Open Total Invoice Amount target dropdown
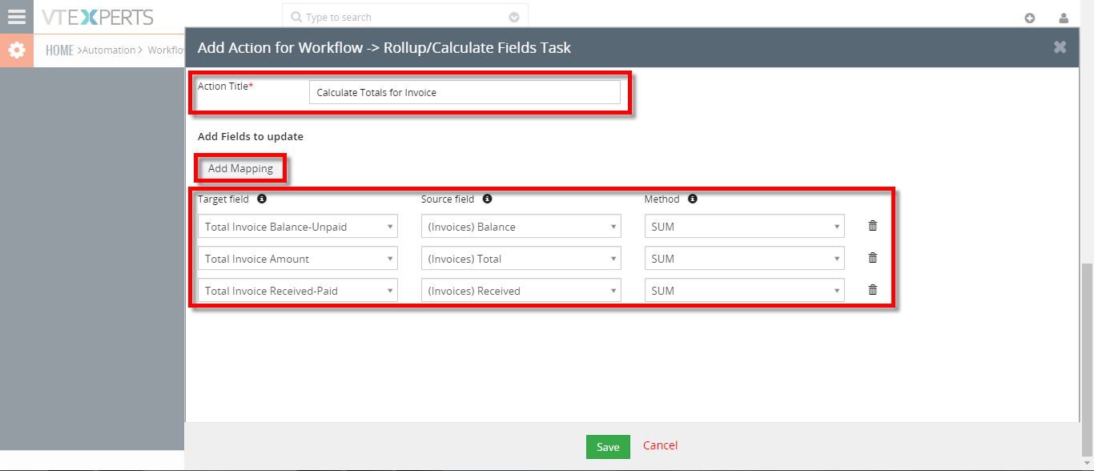1094x471 pixels. (298, 259)
